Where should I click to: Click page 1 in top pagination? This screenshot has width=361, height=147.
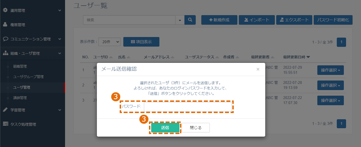(341, 42)
